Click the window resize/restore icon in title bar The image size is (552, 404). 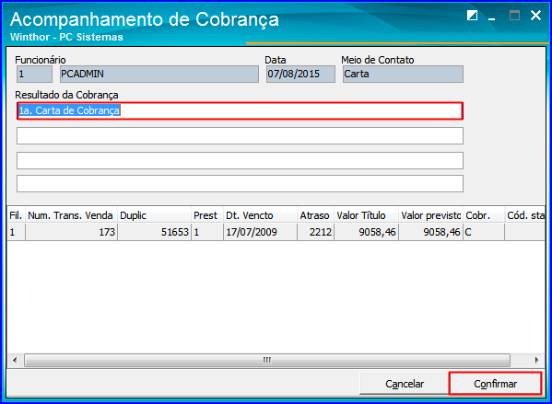(x=472, y=16)
